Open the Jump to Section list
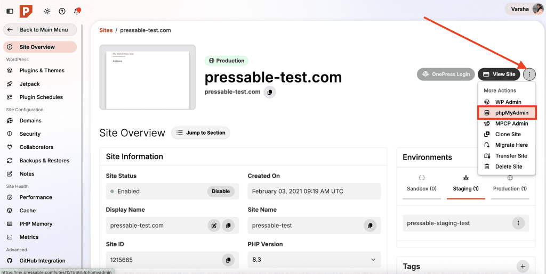 click(x=200, y=133)
